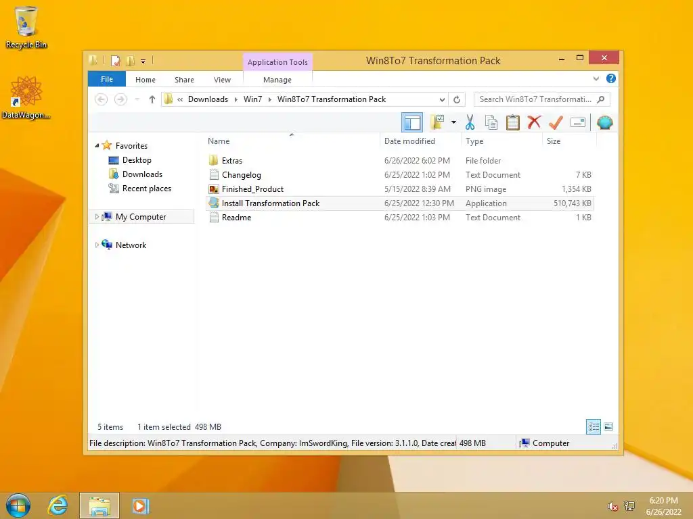The height and width of the screenshot is (519, 693).
Task: Select the Extras folder
Action: (x=401, y=161)
